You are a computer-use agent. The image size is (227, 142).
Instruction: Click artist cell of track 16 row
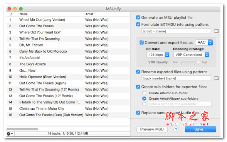pyautogui.click(x=97, y=115)
